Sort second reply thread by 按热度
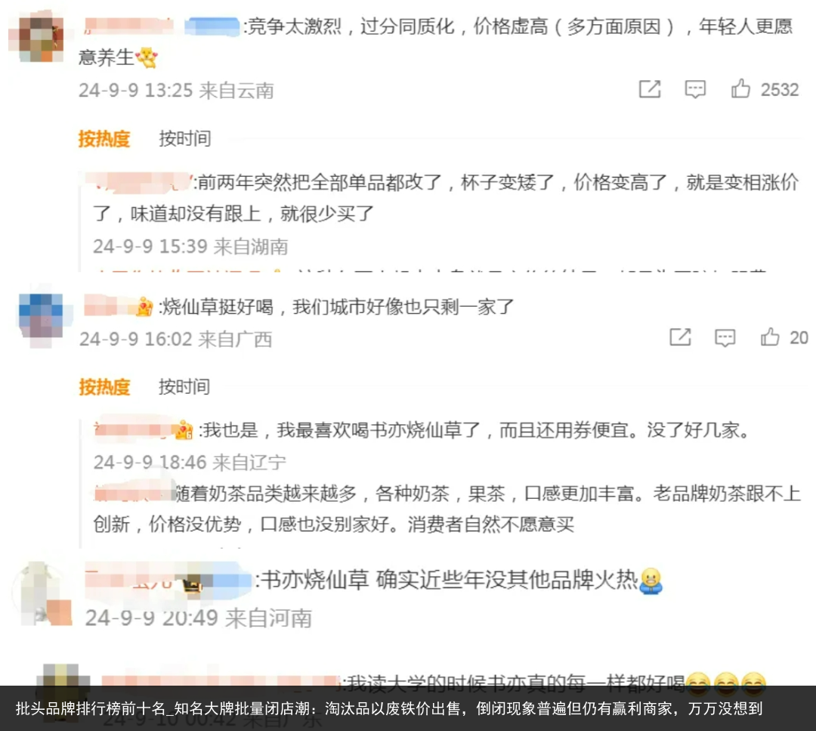This screenshot has height=731, width=816. pos(104,387)
